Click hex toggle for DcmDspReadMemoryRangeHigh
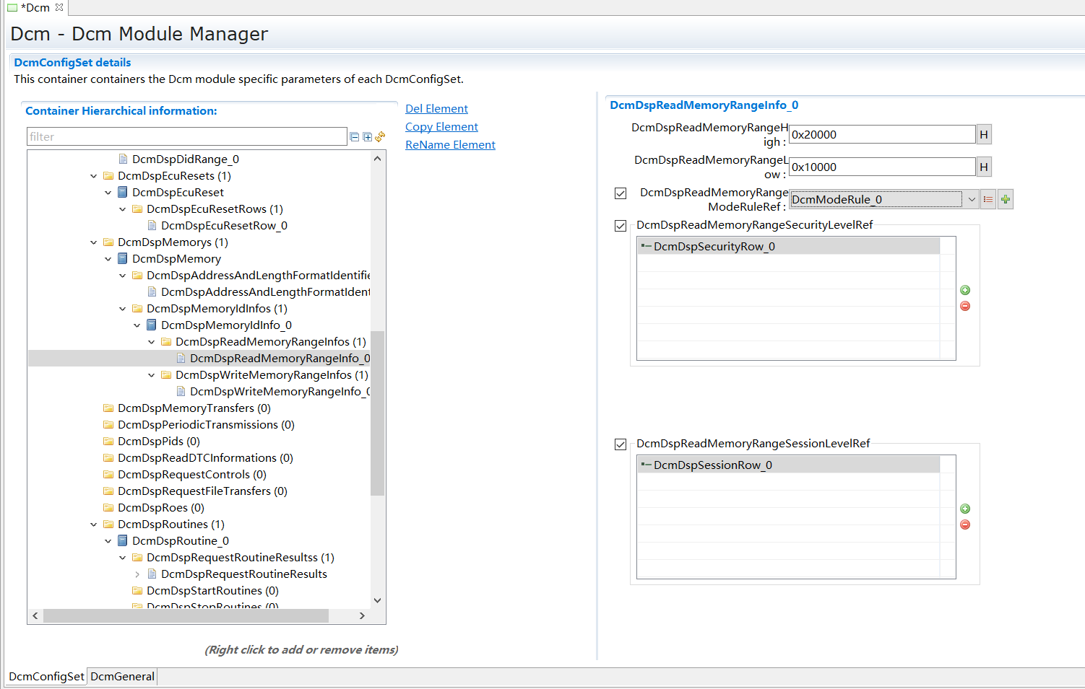1085x689 pixels. coord(983,134)
